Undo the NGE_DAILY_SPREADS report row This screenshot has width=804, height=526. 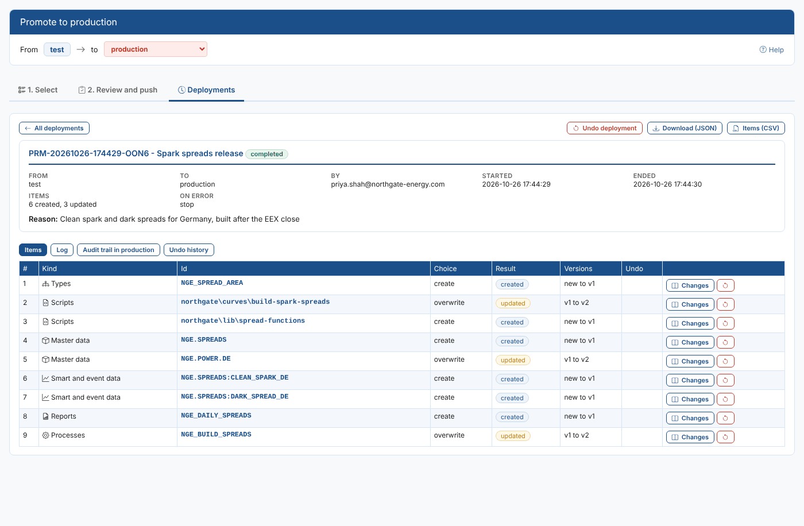click(x=725, y=418)
